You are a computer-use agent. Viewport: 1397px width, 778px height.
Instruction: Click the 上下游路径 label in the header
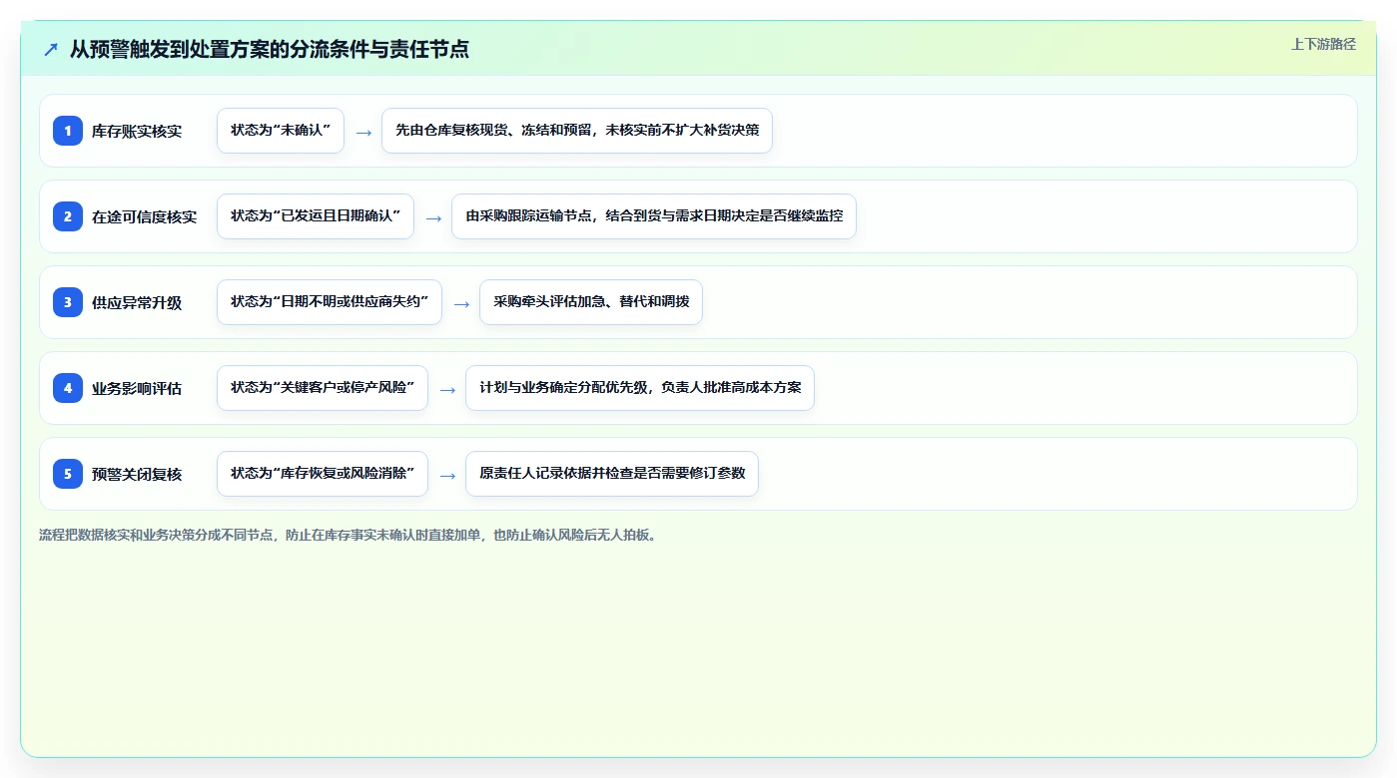pyautogui.click(x=1323, y=44)
